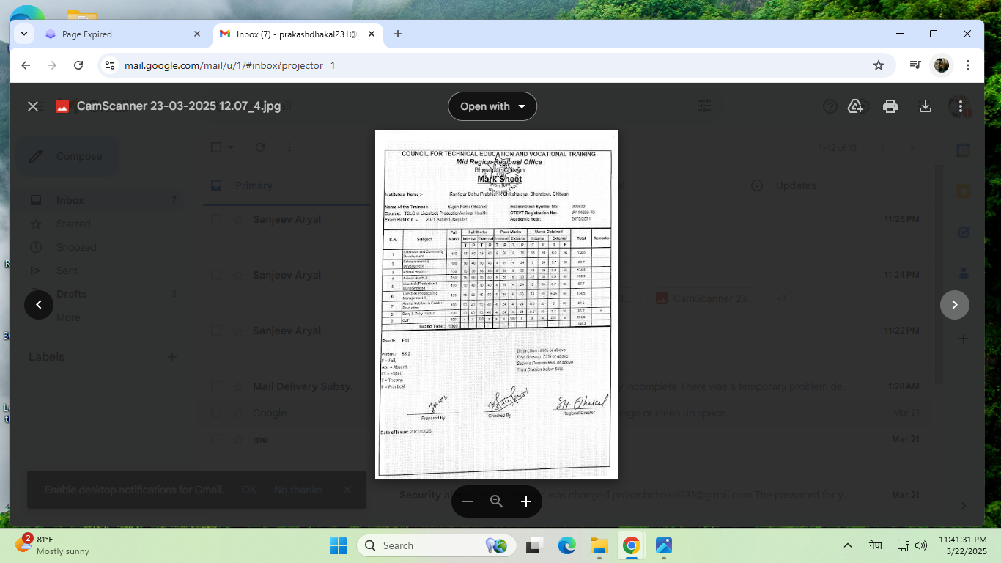Go to the previous attachment
The height and width of the screenshot is (563, 1001).
click(39, 304)
